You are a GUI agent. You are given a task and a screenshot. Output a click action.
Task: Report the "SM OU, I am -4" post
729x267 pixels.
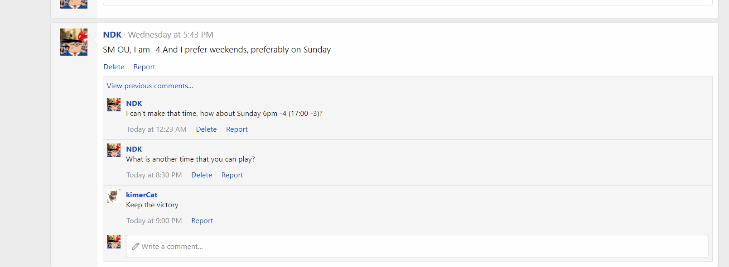tap(144, 67)
